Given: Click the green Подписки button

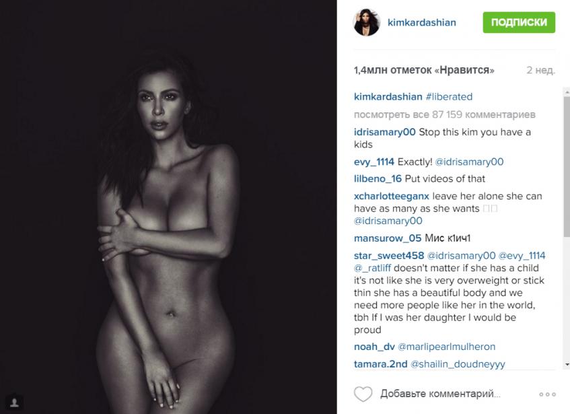Looking at the screenshot, I should [519, 22].
